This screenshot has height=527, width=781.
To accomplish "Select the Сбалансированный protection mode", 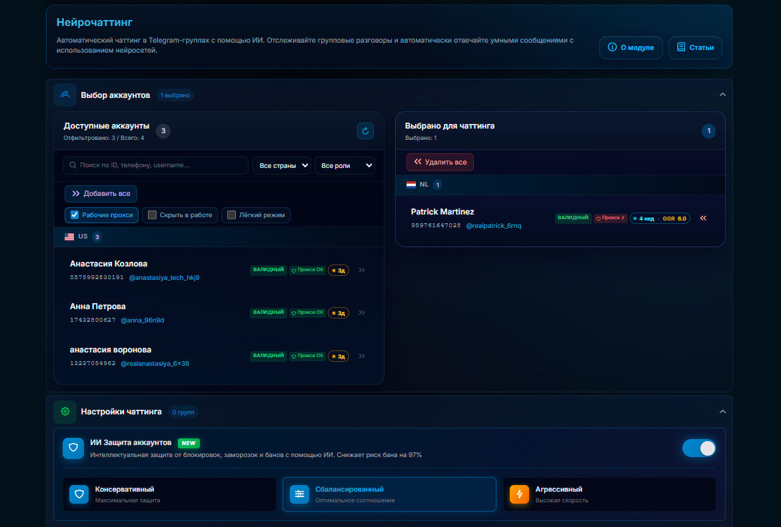I will (x=390, y=494).
